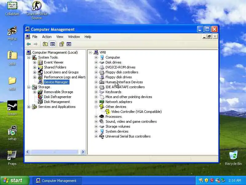Click the Network adapters card icon
Viewport: 246px width, 185px height.
[102, 102]
